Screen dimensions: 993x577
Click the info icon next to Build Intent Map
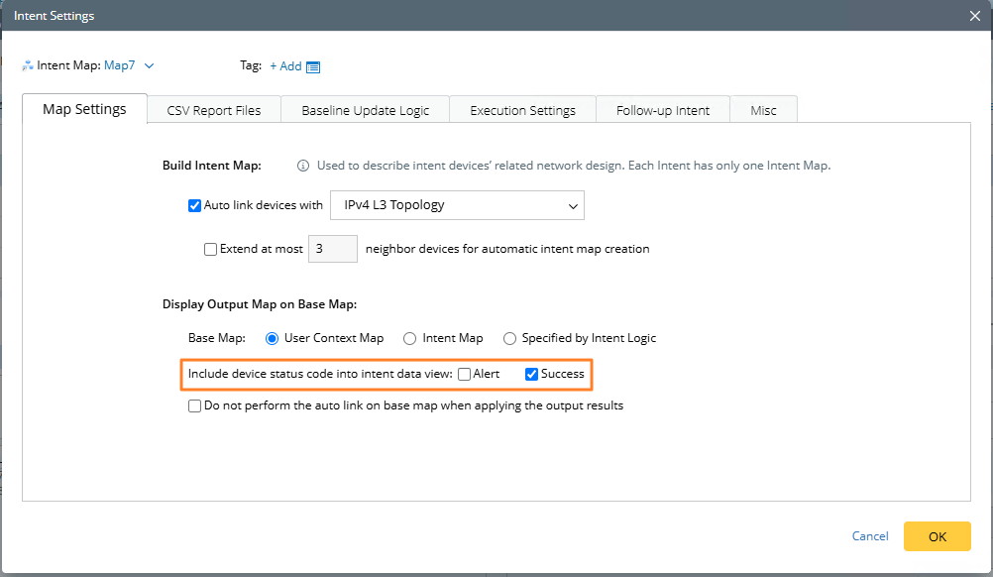303,166
